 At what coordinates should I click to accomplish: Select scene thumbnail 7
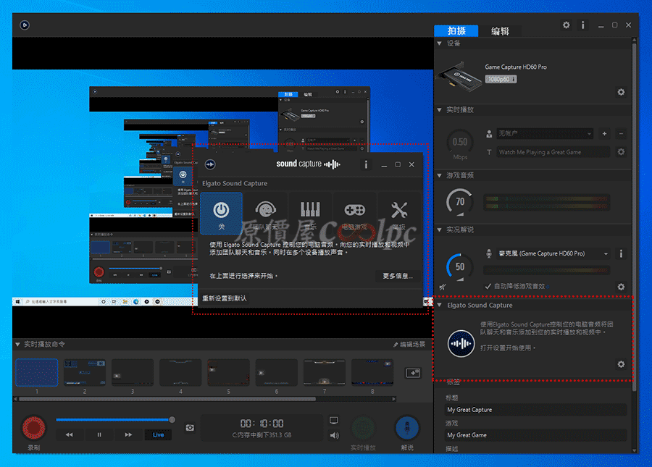coord(325,373)
